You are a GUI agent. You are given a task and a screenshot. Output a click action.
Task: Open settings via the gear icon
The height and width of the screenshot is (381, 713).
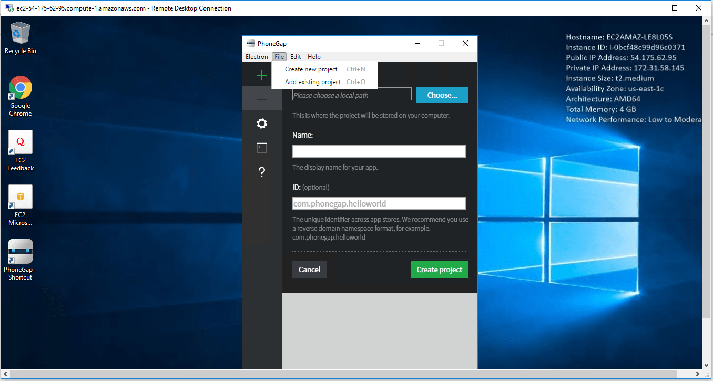point(261,123)
